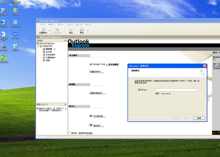Click 取消 (Cancel) in the Internet wizard
This screenshot has width=220, height=157.
coord(199,118)
